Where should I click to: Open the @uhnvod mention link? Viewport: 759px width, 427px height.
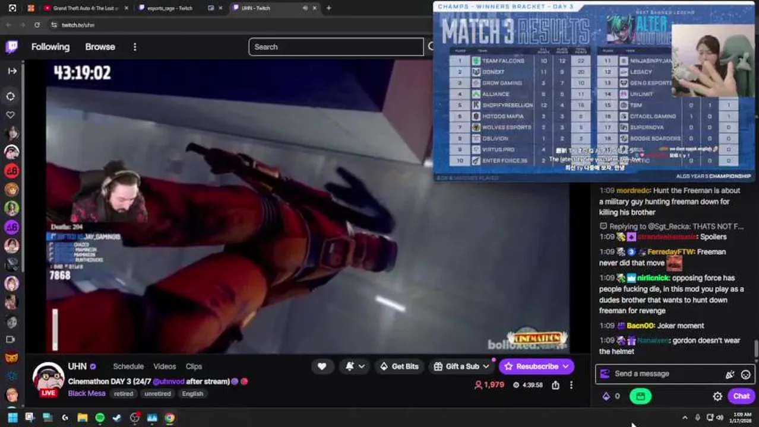pyautogui.click(x=169, y=381)
